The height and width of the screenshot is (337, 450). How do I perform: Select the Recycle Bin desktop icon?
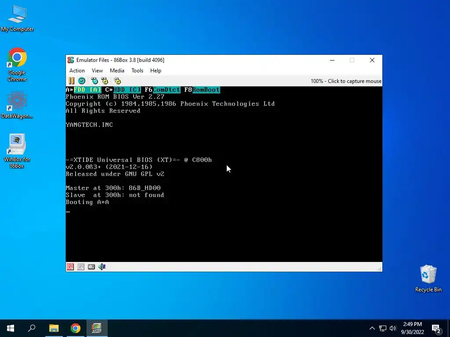click(x=428, y=279)
